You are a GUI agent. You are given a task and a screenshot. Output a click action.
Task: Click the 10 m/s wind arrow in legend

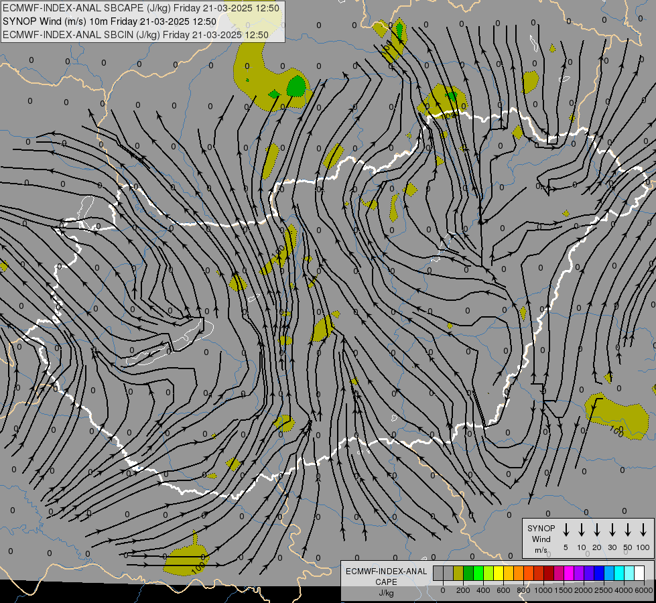[582, 529]
